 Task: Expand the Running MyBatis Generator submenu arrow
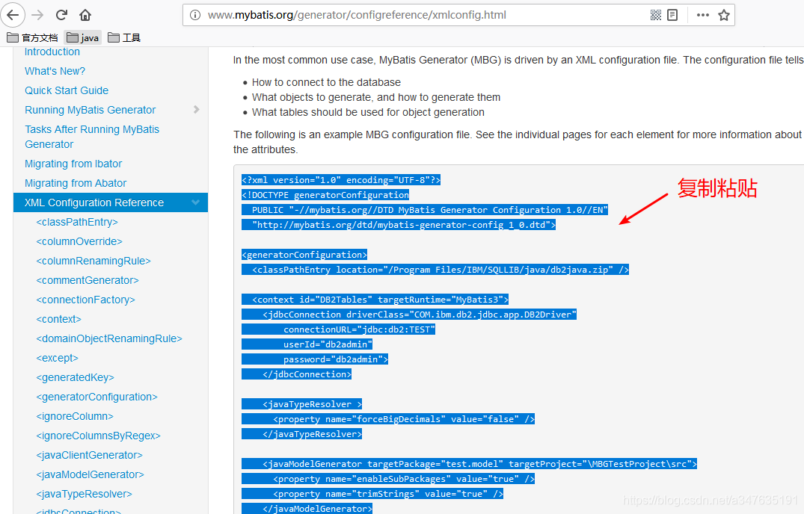click(197, 110)
